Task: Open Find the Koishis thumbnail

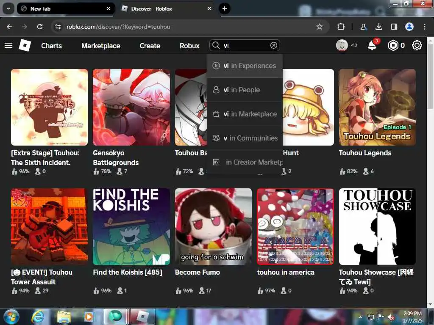Action: tap(131, 227)
